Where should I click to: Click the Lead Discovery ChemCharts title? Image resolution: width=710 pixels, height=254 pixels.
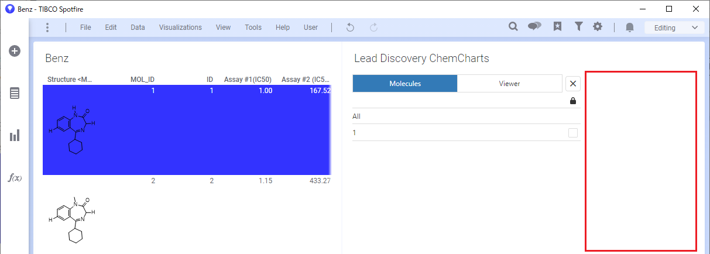point(421,59)
